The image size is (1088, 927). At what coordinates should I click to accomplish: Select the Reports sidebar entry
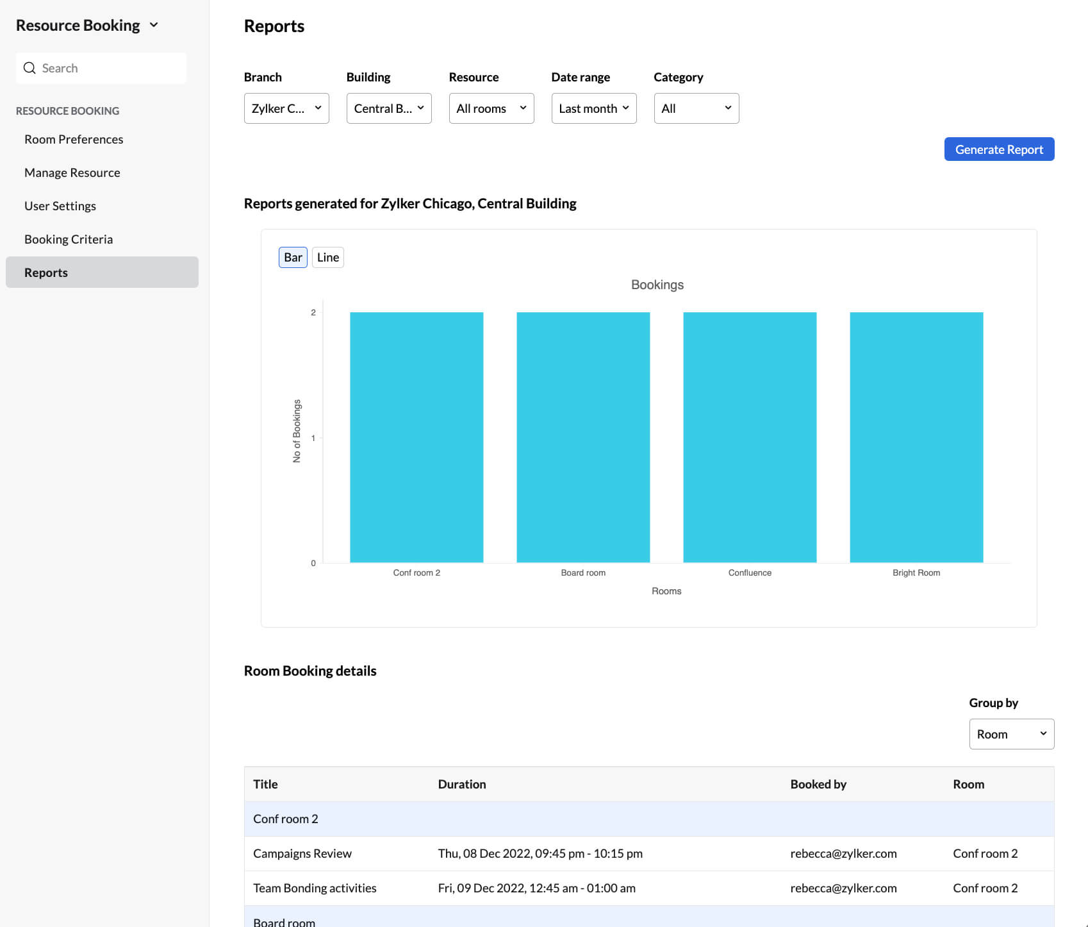click(x=45, y=272)
